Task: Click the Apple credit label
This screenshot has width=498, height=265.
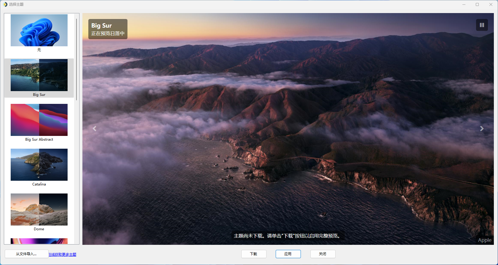Action: 485,240
